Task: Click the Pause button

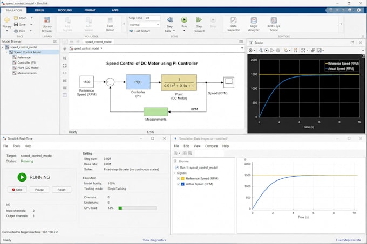Action: click(x=39, y=190)
